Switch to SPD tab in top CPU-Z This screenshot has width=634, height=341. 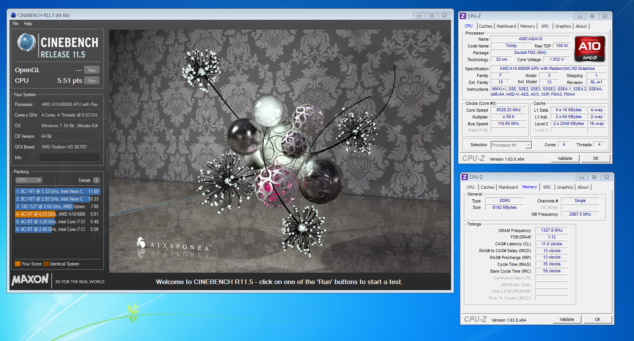(545, 26)
